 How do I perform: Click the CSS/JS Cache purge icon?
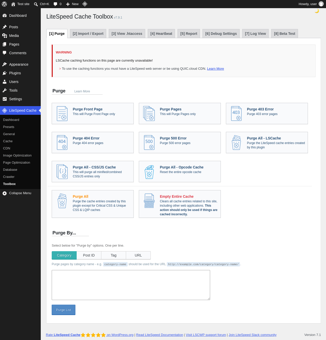tap(62, 172)
